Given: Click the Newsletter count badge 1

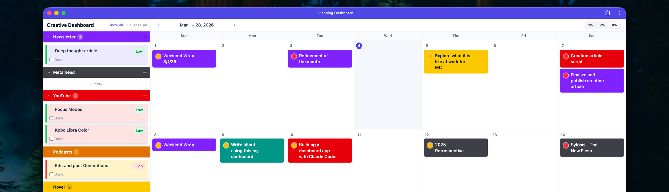Looking at the screenshot, I should tap(80, 37).
